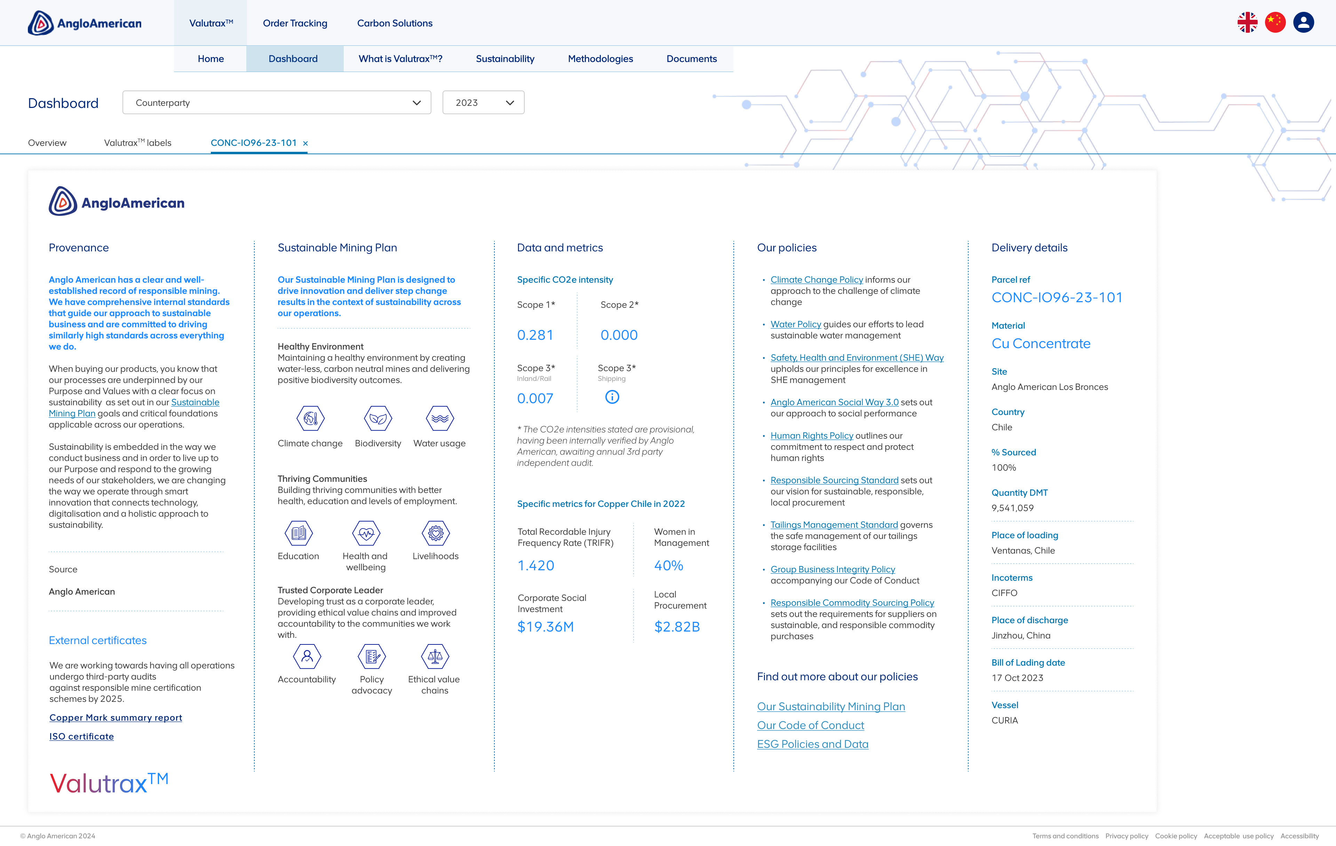Click the Climate change hexagon icon
This screenshot has width=1336, height=846.
[x=310, y=418]
